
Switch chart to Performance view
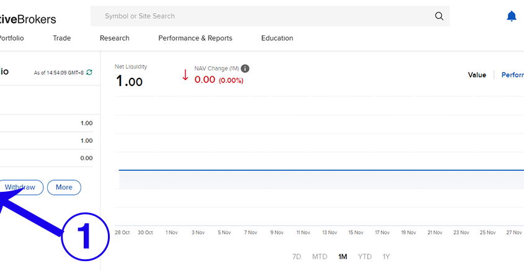pyautogui.click(x=512, y=75)
